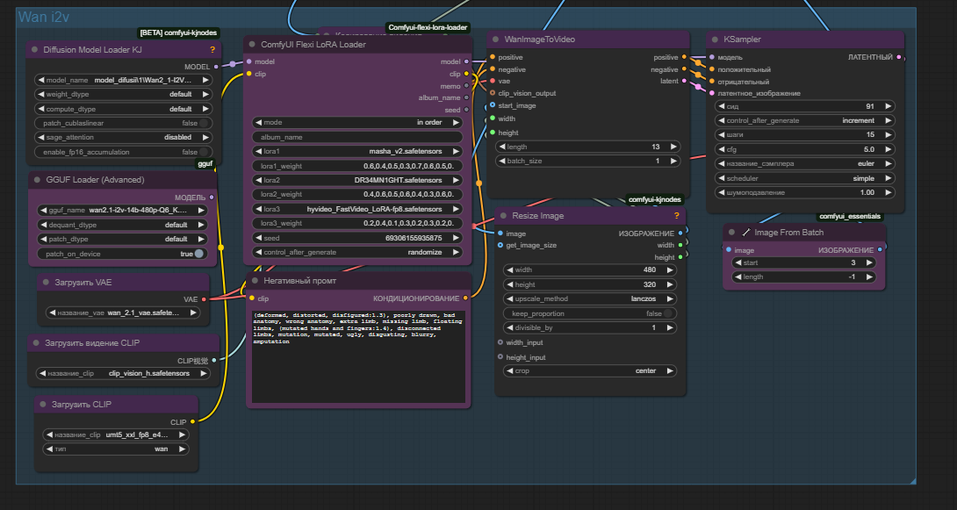Adjust the шумоподавление 1.00 slider field
957x510 pixels.
(805, 193)
